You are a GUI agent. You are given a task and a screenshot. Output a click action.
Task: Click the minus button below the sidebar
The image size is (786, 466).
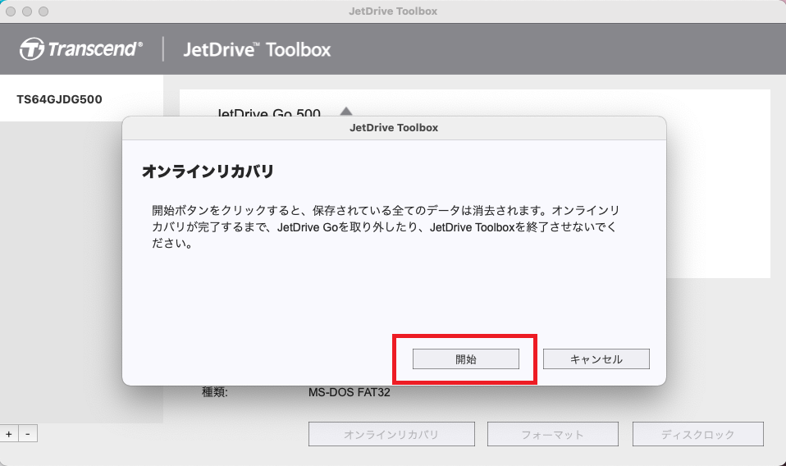28,434
